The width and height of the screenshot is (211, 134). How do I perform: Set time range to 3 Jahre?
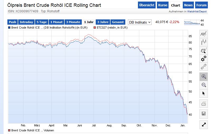point(103,22)
